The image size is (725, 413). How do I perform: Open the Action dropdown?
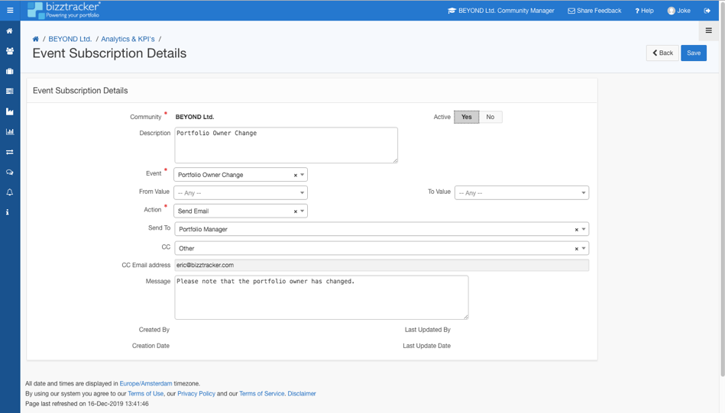[x=241, y=211]
